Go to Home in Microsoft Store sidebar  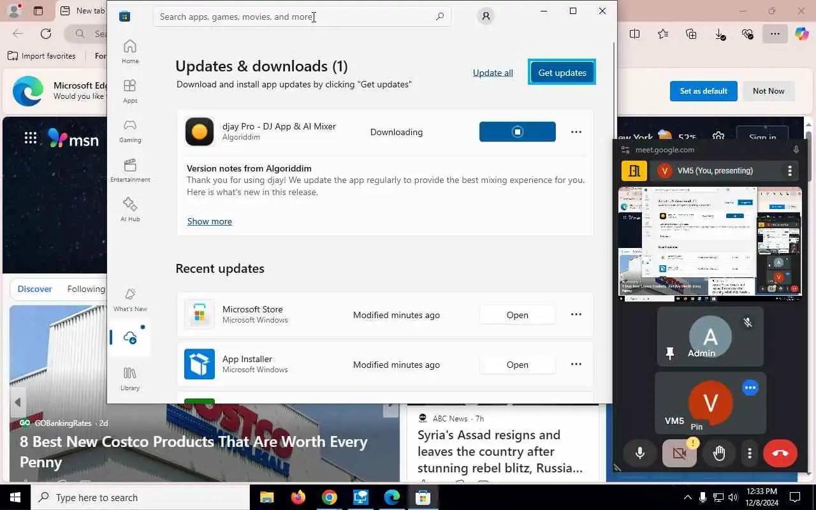click(130, 52)
